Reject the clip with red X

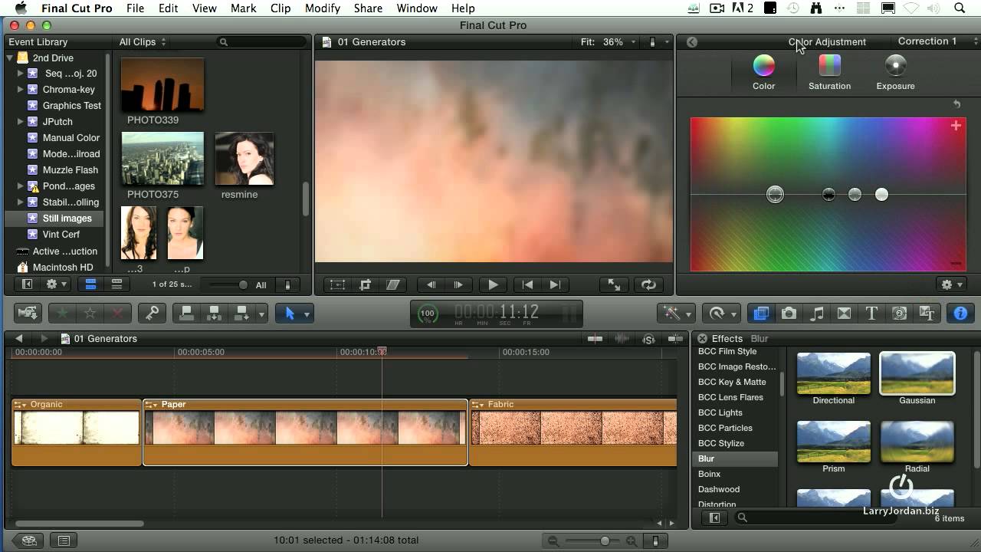(116, 313)
